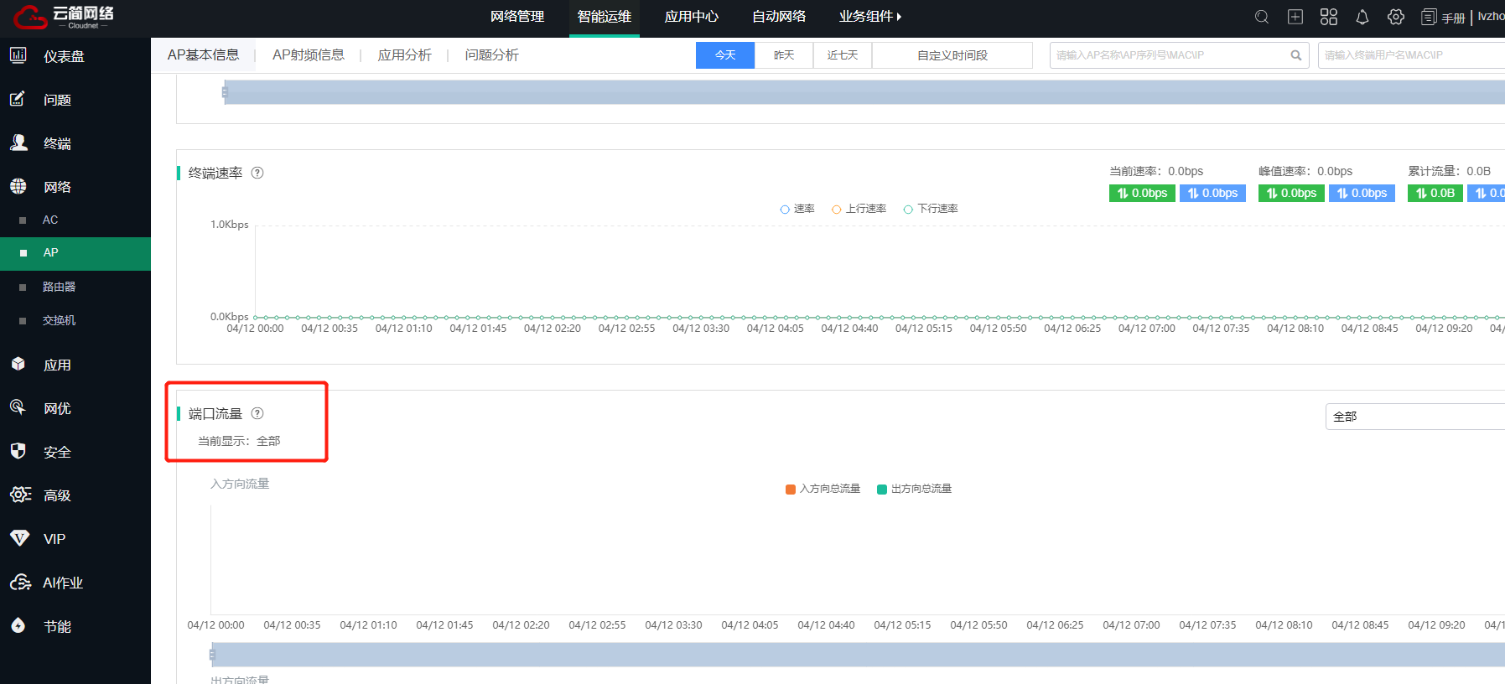Image resolution: width=1505 pixels, height=684 pixels.
Task: Open the settings gear icon in header
Action: click(1395, 17)
